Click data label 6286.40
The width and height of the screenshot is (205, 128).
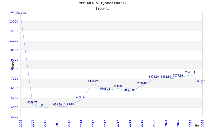142,83
